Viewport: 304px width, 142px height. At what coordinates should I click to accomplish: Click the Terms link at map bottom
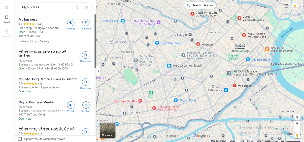click(x=241, y=141)
